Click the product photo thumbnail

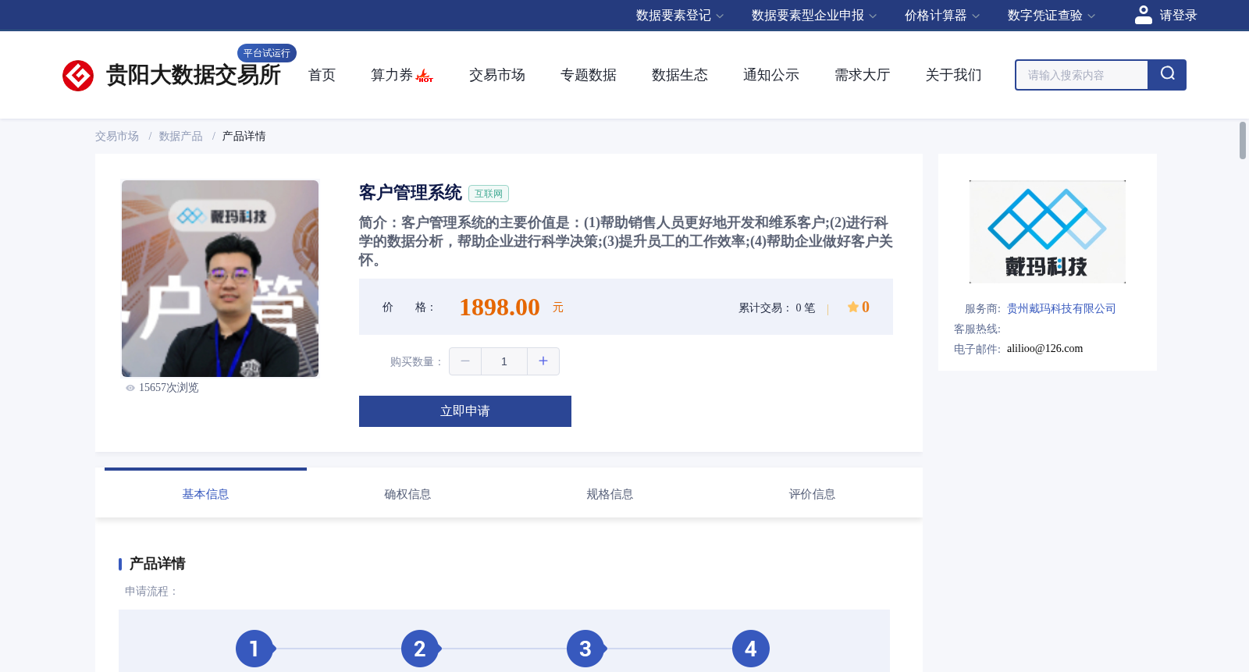click(x=220, y=279)
